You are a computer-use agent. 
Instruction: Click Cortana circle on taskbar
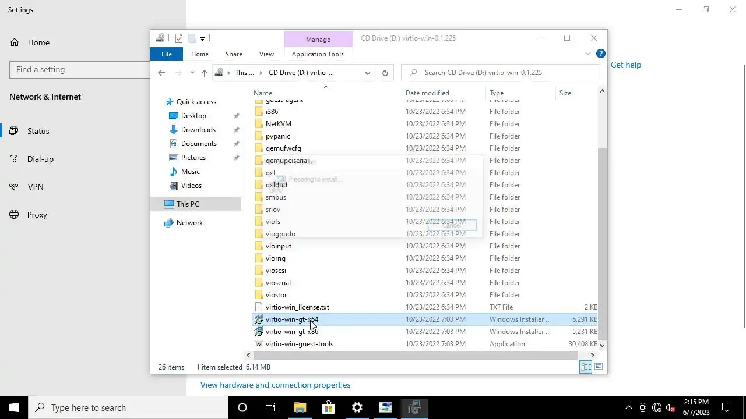pyautogui.click(x=242, y=407)
